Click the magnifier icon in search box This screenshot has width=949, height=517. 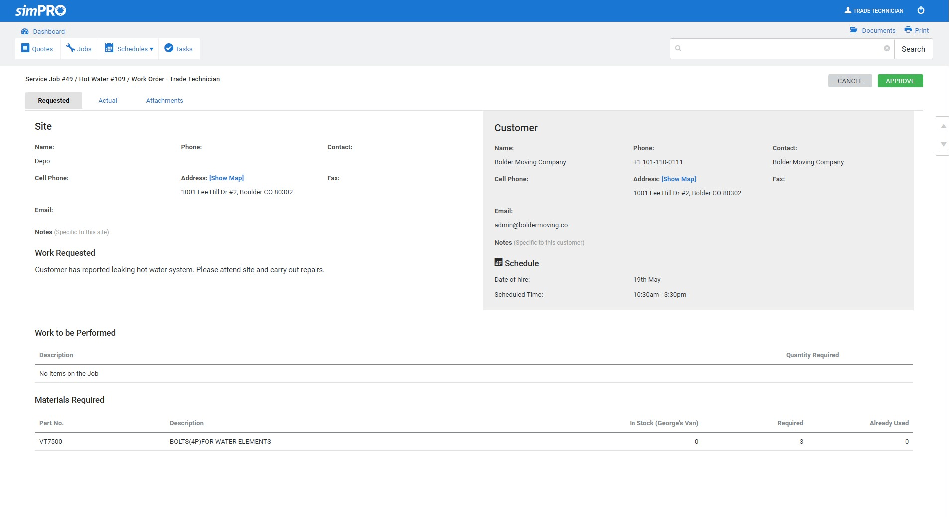pos(678,48)
